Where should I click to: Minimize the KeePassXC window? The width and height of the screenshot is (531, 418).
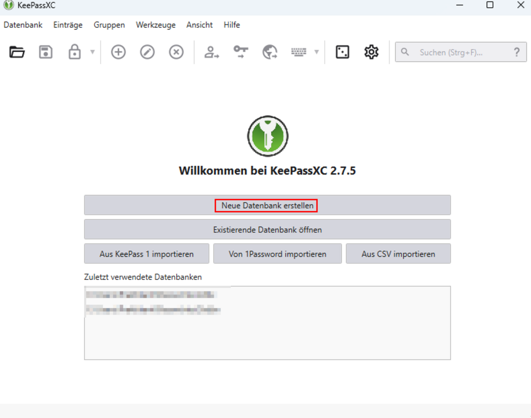click(x=460, y=5)
